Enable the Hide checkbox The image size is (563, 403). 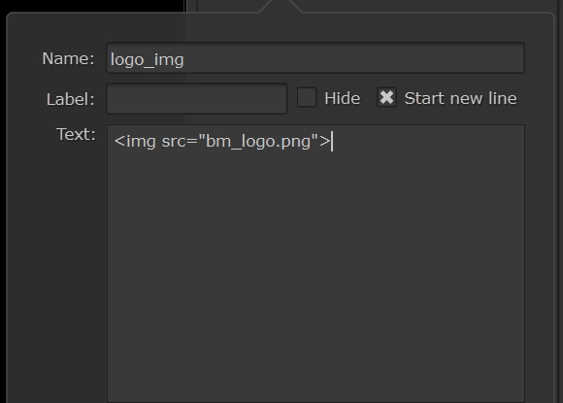307,97
